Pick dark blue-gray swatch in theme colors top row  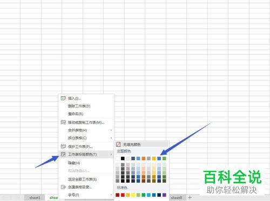tap(133, 159)
